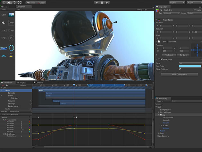Collapse the Menu row in Animation list
The height and width of the screenshot is (152, 202).
pyautogui.click(x=1, y=90)
